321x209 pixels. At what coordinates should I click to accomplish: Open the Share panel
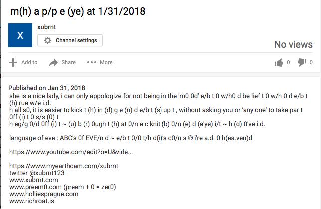pyautogui.click(x=62, y=62)
